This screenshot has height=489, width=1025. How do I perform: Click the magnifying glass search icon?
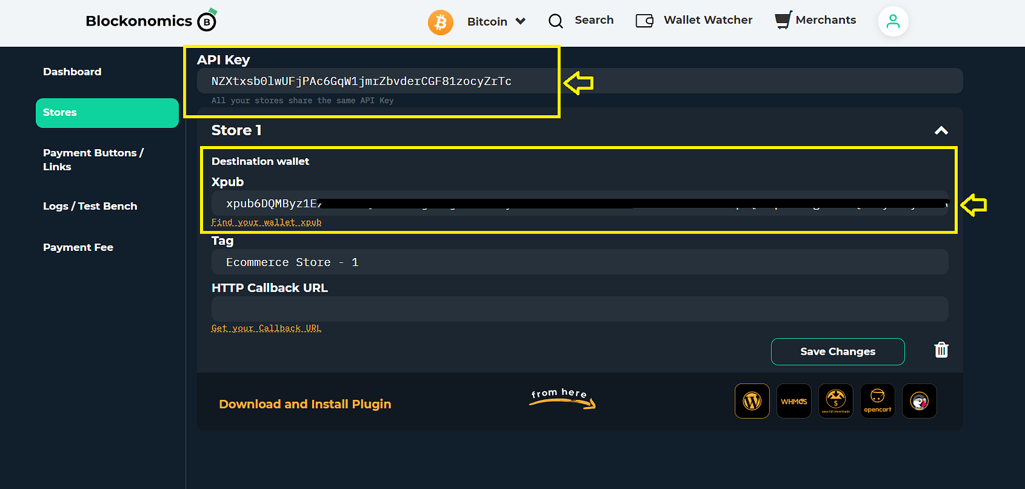(x=555, y=21)
